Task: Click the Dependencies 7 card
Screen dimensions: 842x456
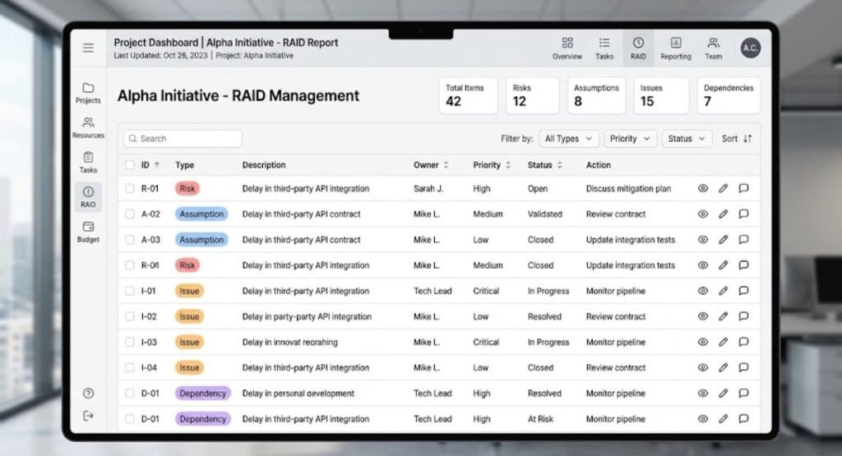Action: click(x=729, y=95)
